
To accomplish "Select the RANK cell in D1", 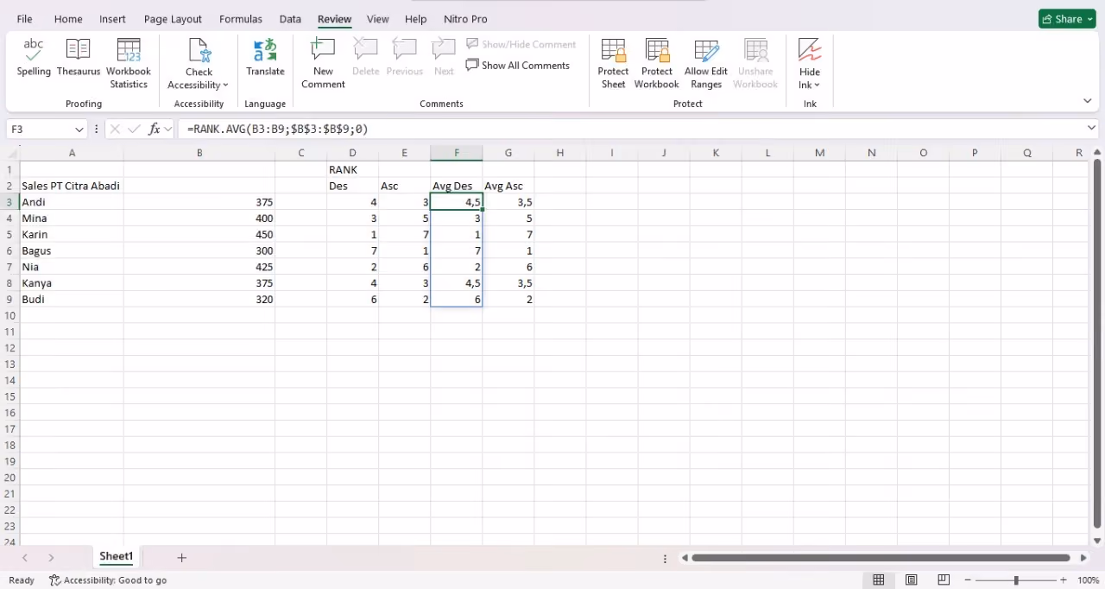I will [352, 169].
